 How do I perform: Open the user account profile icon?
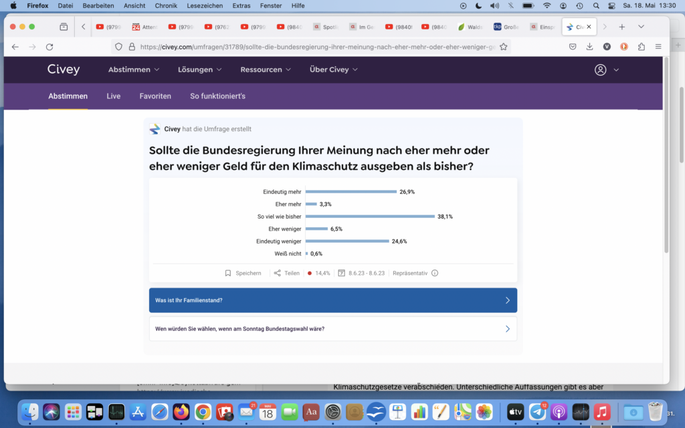[x=601, y=70]
